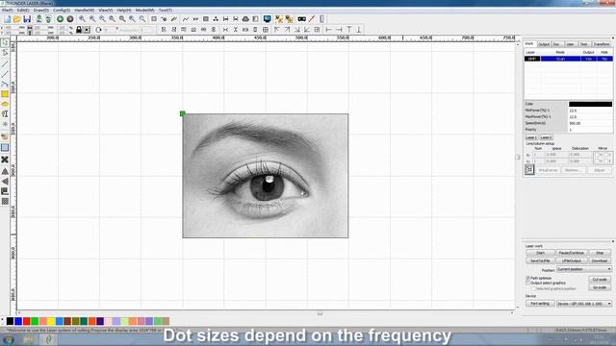
Task: Toggle the X-row Mirror H checkbox
Action: [597, 155]
